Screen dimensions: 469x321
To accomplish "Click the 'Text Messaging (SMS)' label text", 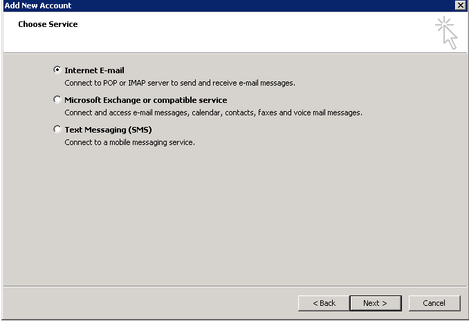I will point(107,130).
